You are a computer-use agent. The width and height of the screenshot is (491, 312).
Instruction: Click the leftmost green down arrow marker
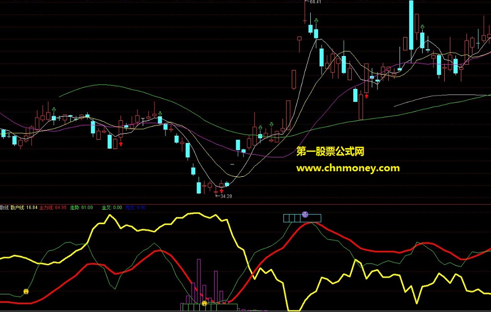[x=54, y=109]
